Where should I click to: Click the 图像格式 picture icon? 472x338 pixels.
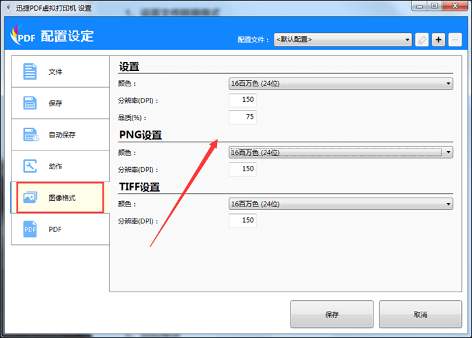[x=30, y=198]
